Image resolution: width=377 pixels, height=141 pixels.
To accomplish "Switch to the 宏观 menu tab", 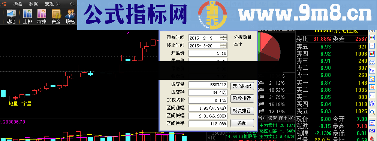I will (49, 4).
